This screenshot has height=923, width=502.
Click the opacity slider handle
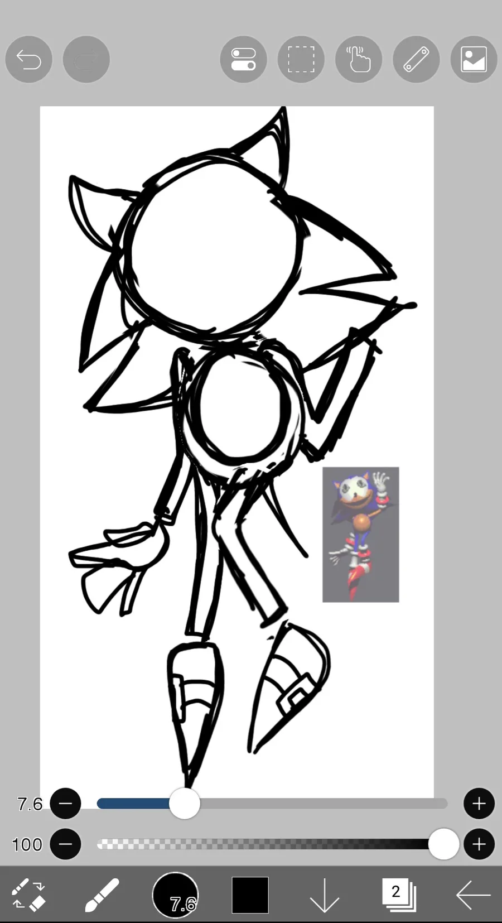444,844
